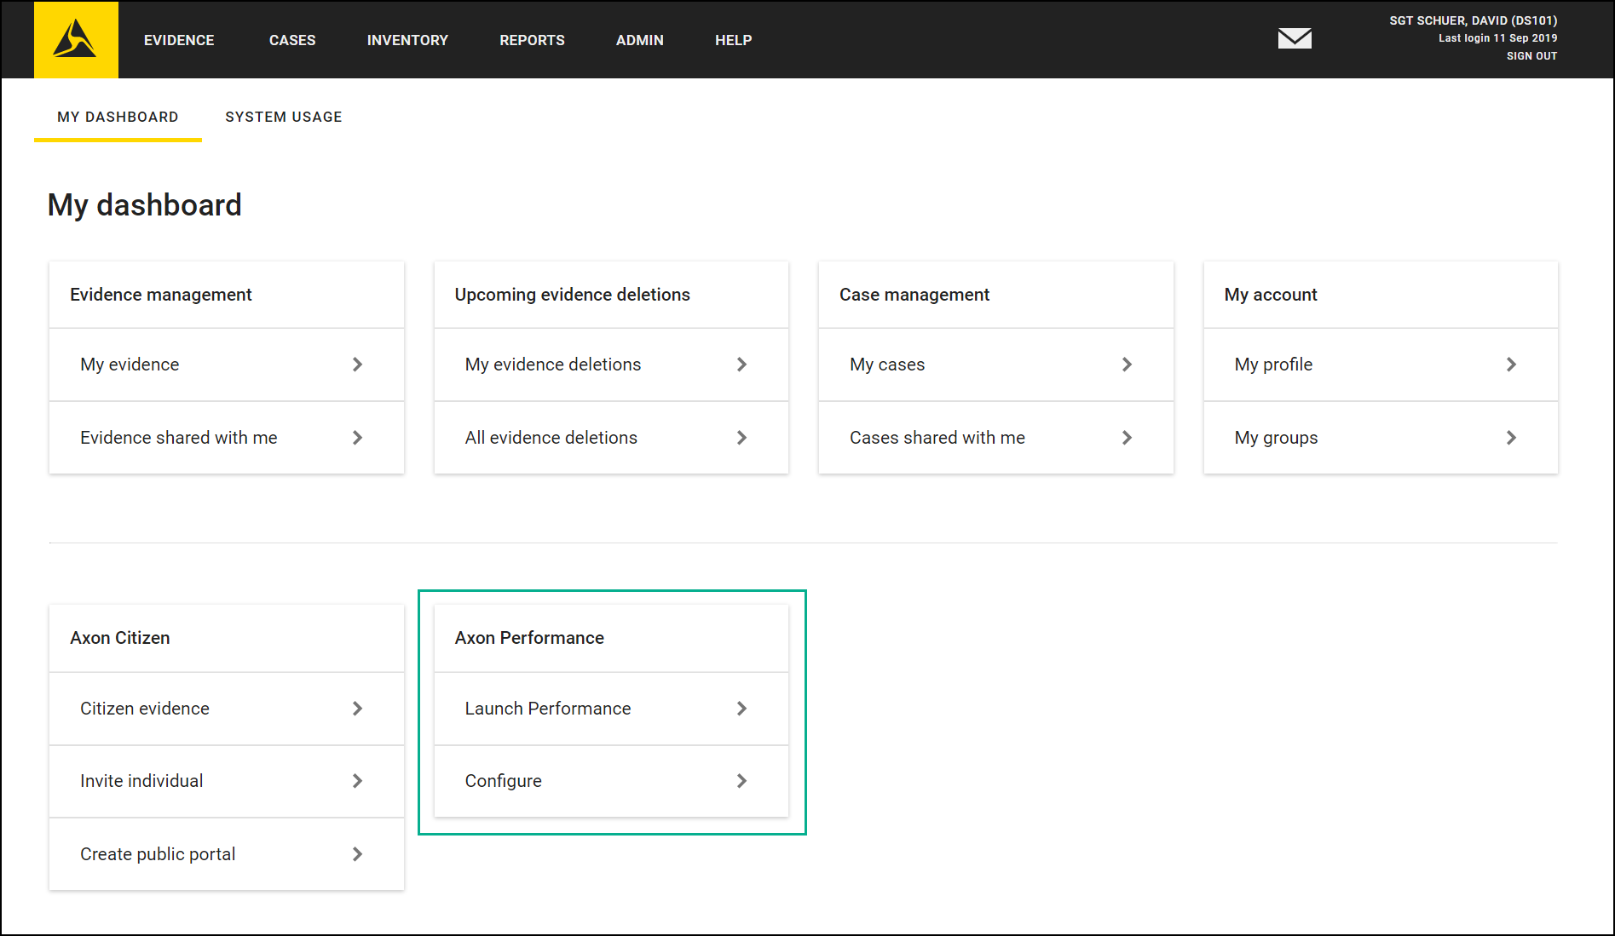Expand the My cases chevron
This screenshot has width=1615, height=936.
tap(1127, 365)
